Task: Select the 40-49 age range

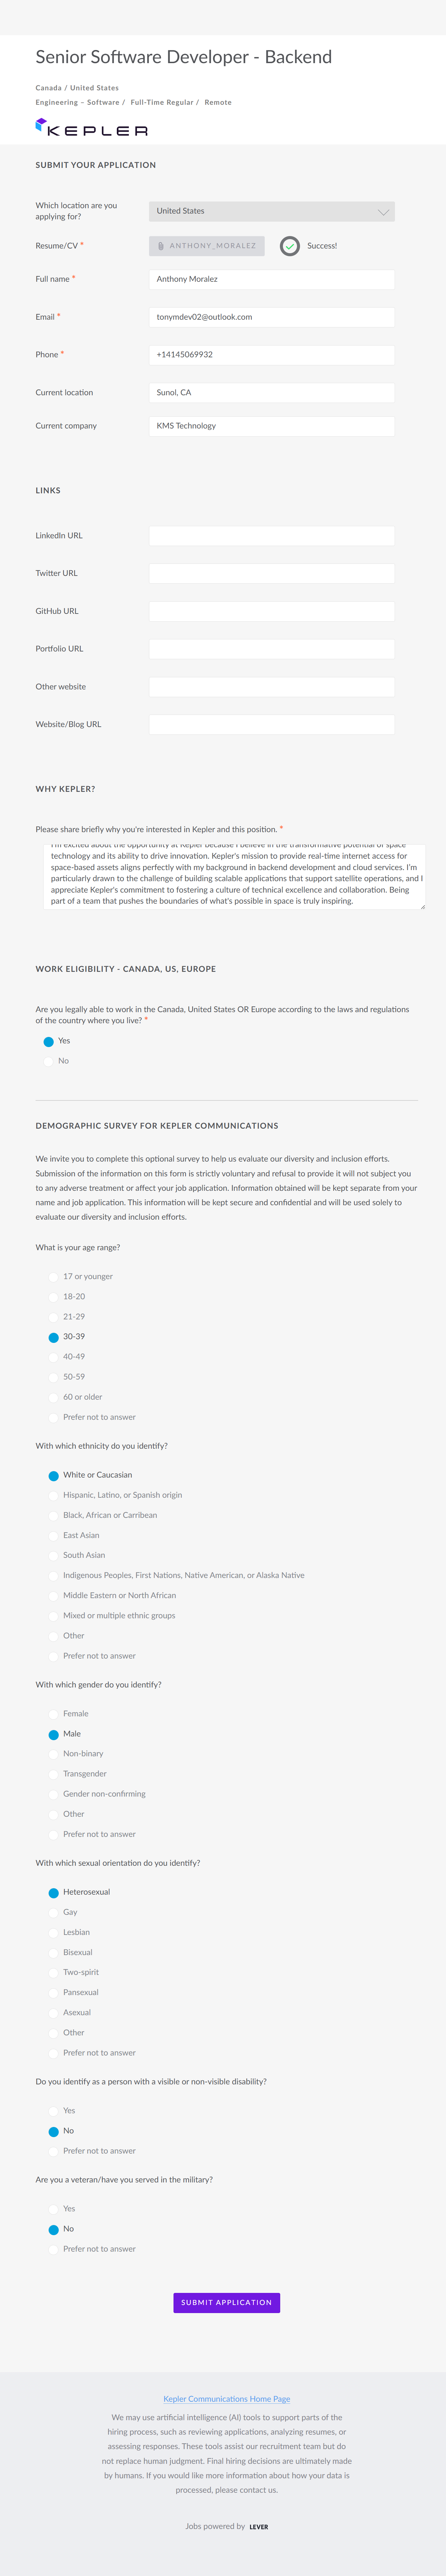Action: (54, 1357)
